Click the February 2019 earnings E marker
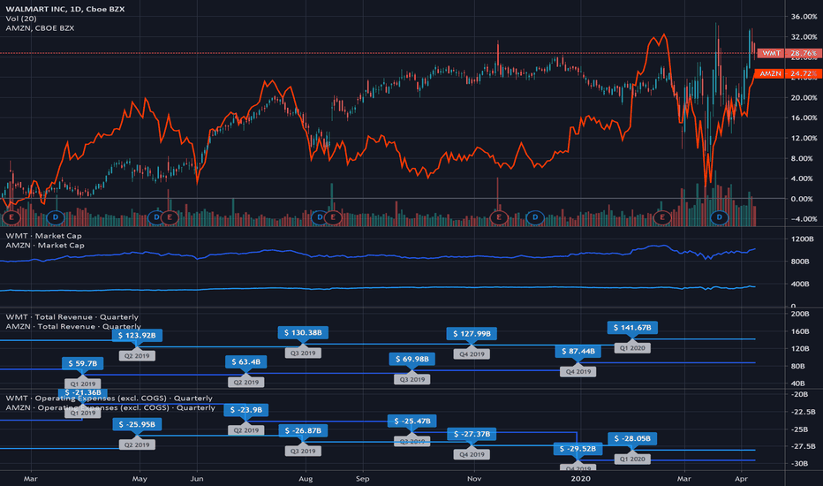 click(x=11, y=217)
